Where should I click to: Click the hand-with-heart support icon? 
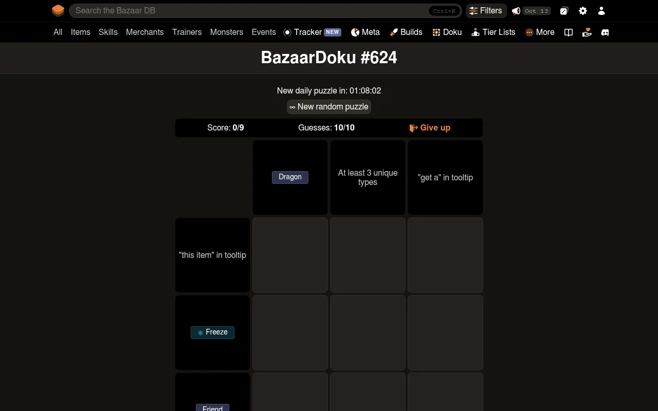pos(587,32)
